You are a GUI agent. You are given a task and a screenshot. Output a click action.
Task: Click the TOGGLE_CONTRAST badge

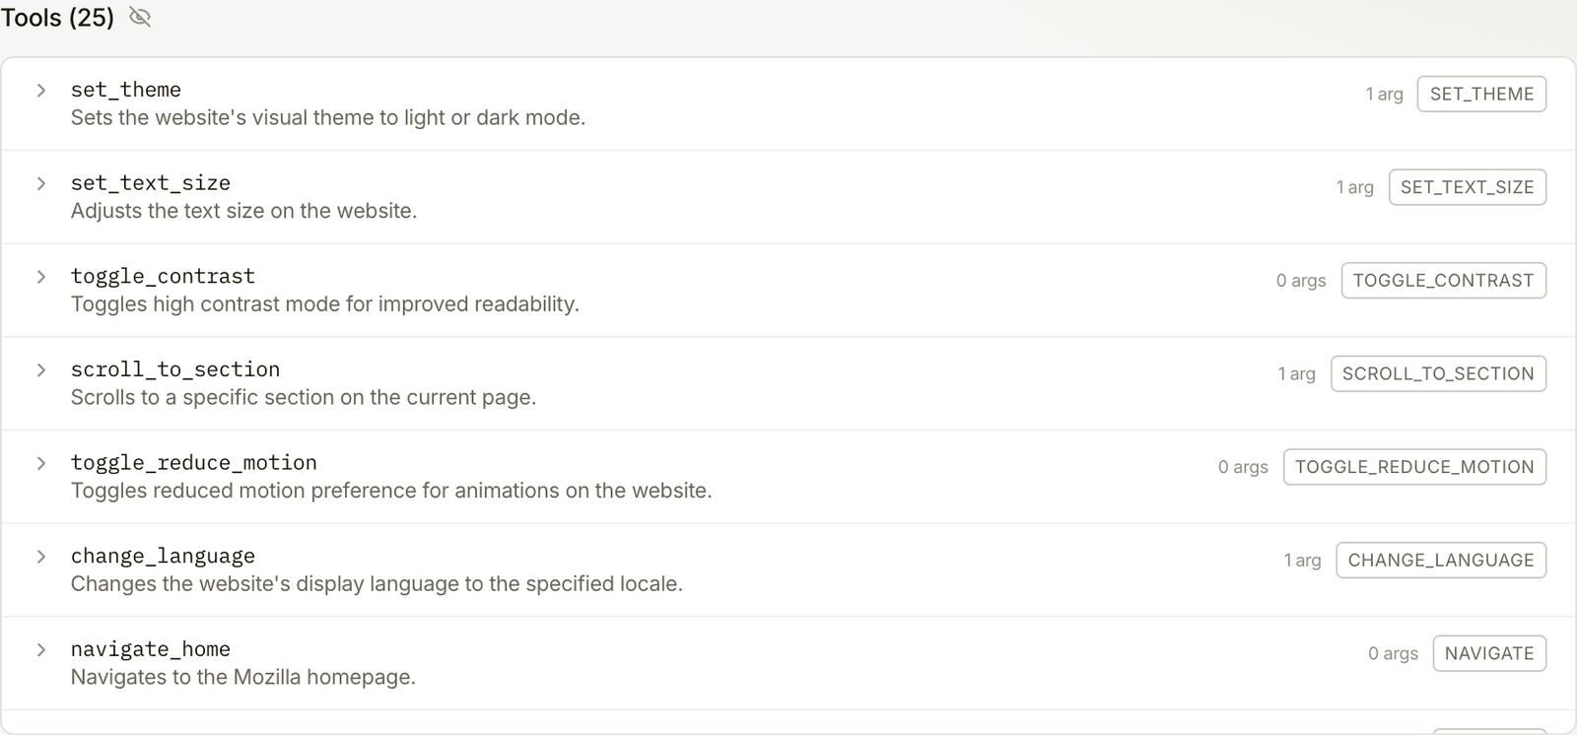[x=1443, y=280]
